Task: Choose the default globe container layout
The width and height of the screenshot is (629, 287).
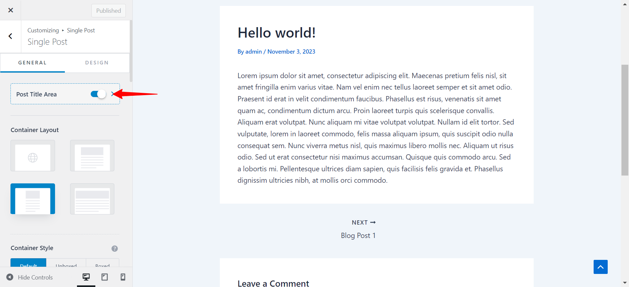Action: coord(33,156)
